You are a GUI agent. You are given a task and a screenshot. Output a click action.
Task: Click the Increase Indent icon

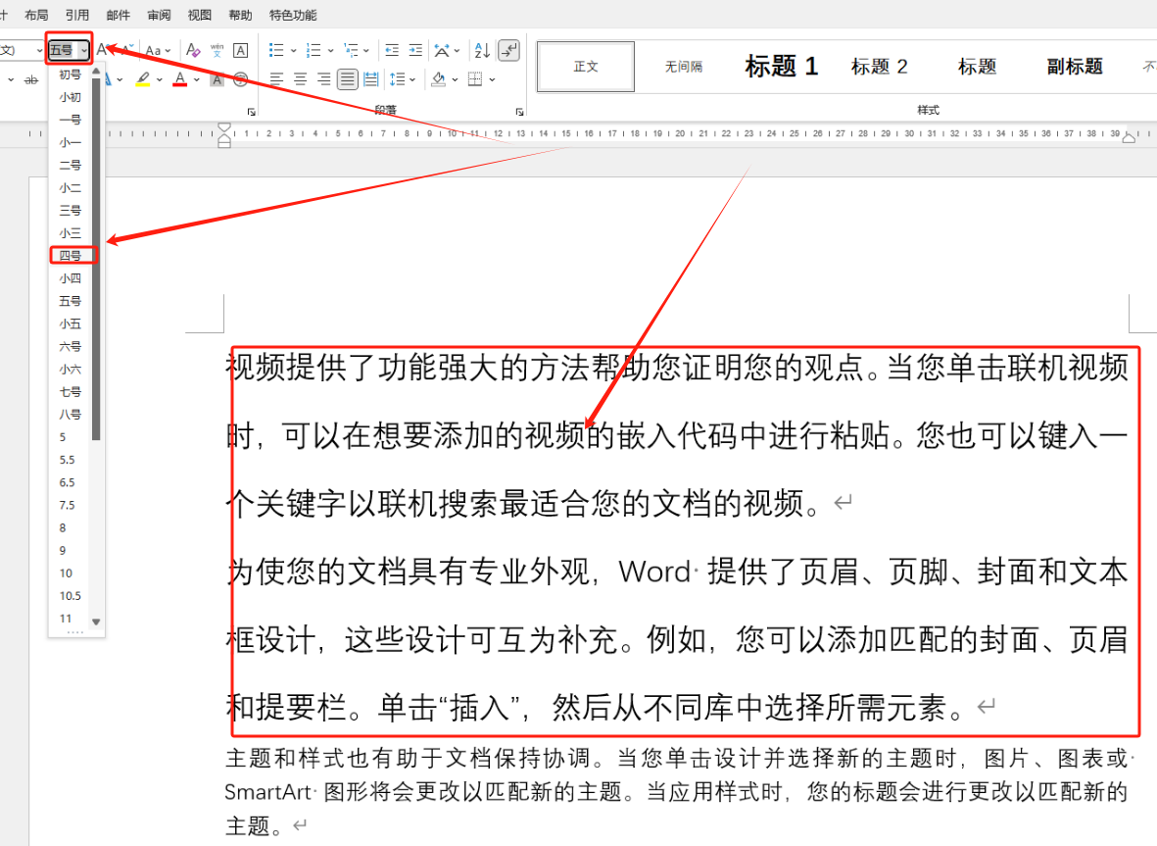click(x=415, y=49)
